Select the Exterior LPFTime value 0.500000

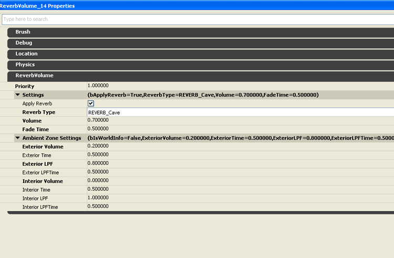click(x=98, y=172)
